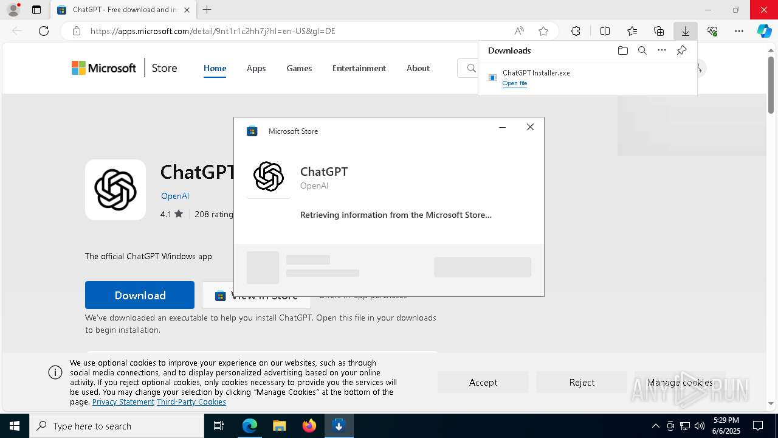The height and width of the screenshot is (438, 778).
Task: Search downloads with magnifier icon
Action: click(x=642, y=50)
